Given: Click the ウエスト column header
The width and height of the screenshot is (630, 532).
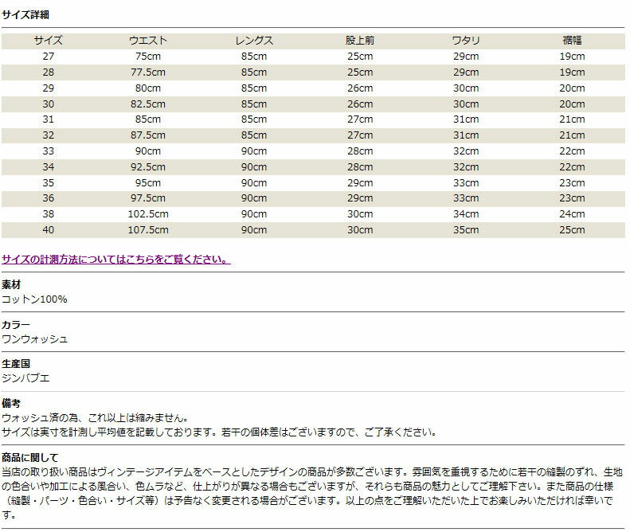Looking at the screenshot, I should 148,41.
